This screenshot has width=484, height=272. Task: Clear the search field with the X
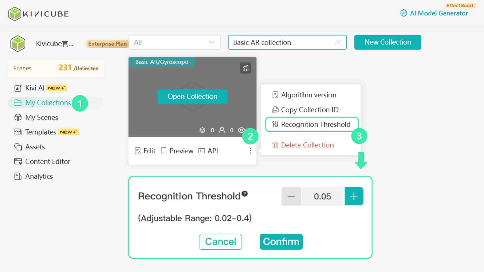pos(338,42)
